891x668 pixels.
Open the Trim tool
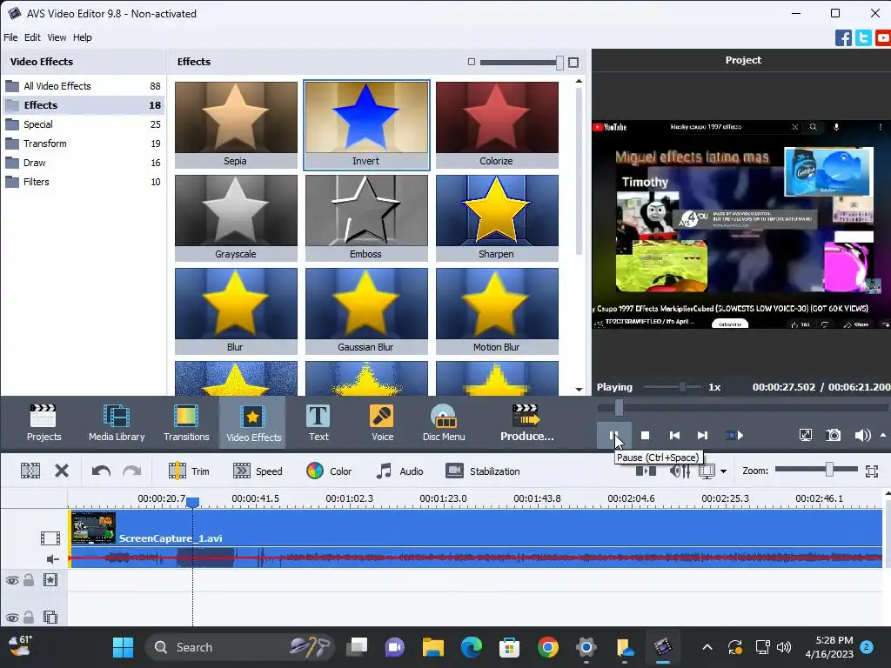(189, 471)
